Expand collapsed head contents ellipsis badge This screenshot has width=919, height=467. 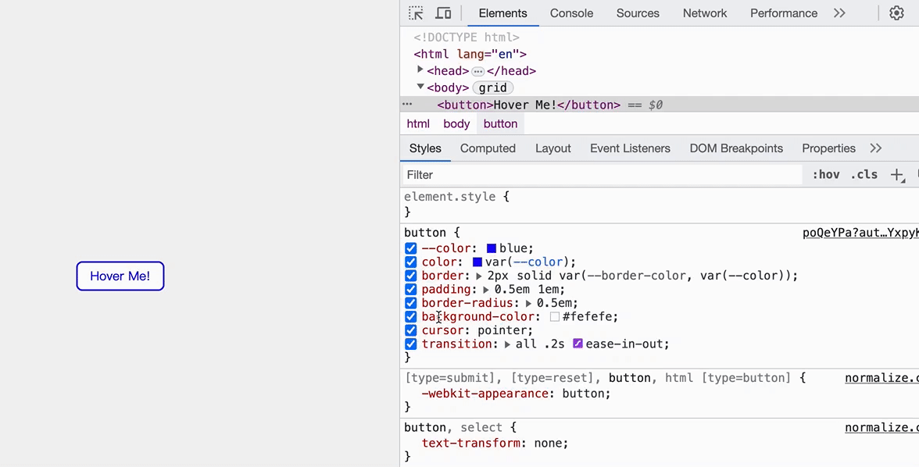coord(477,72)
